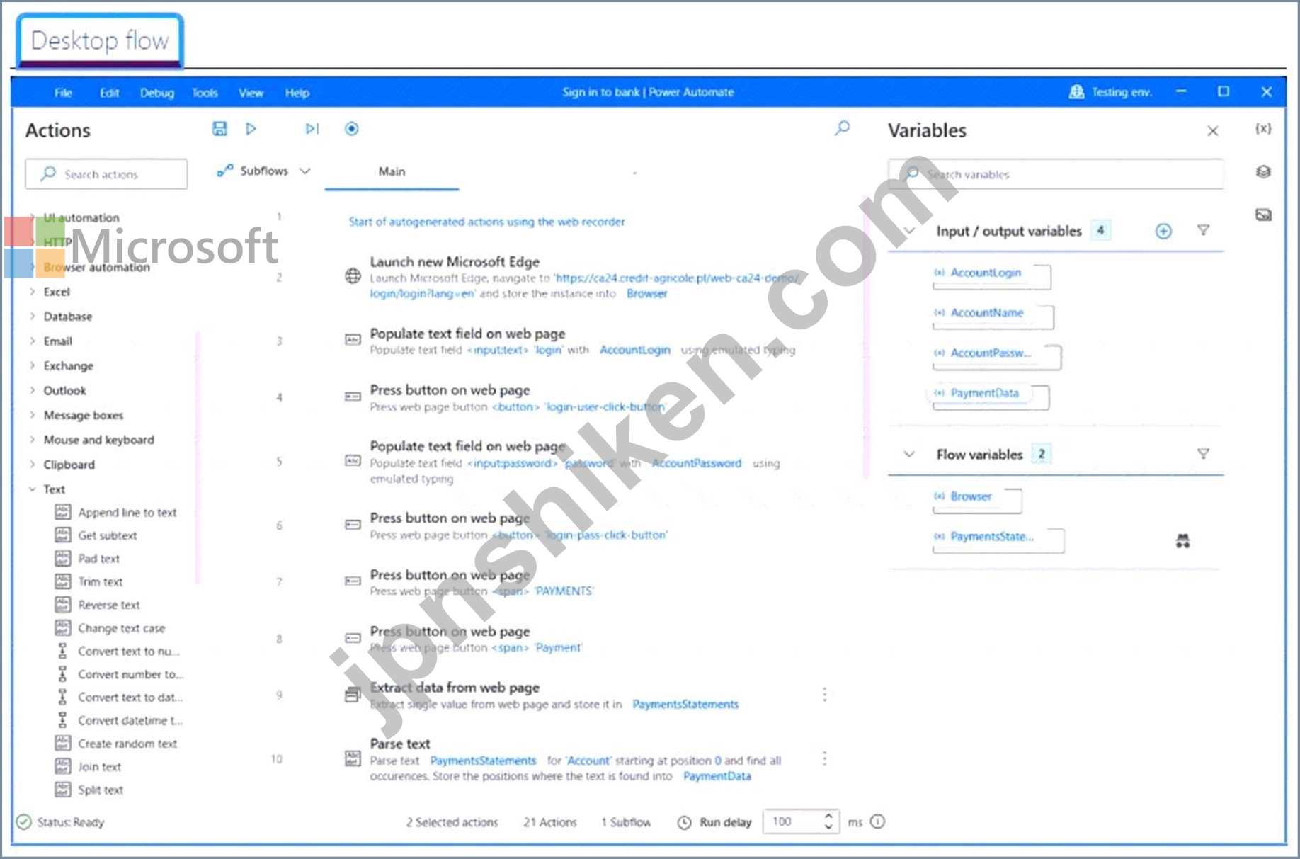The height and width of the screenshot is (859, 1300).
Task: Select the Append line to text action
Action: (x=116, y=512)
